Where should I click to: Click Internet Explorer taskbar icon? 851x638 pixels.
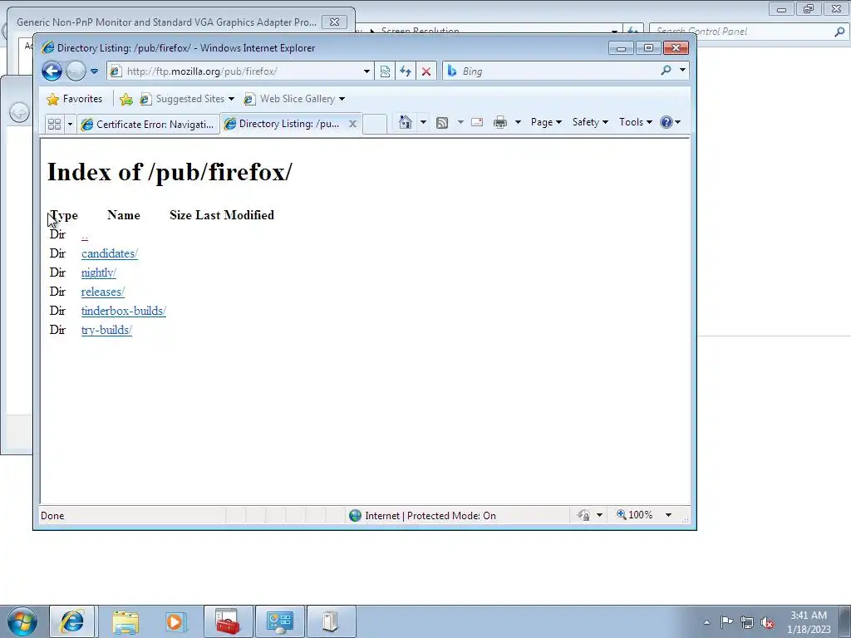(x=71, y=621)
